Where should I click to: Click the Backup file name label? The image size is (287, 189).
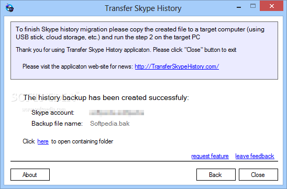point(57,124)
